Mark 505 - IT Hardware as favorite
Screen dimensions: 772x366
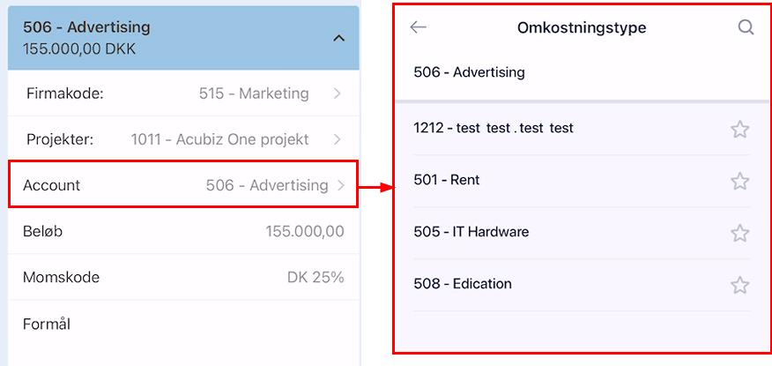pyautogui.click(x=739, y=233)
